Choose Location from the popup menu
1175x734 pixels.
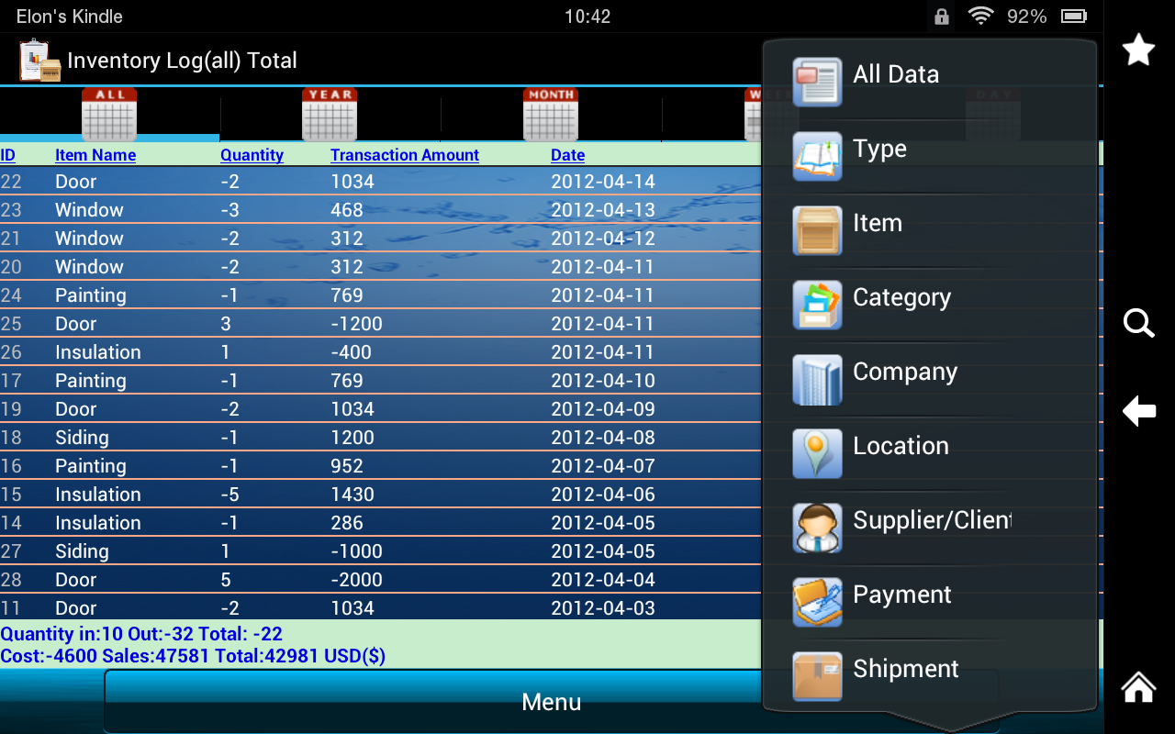coord(930,454)
